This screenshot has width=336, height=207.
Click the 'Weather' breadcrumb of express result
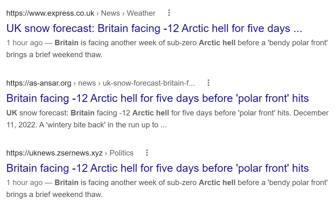pos(141,13)
